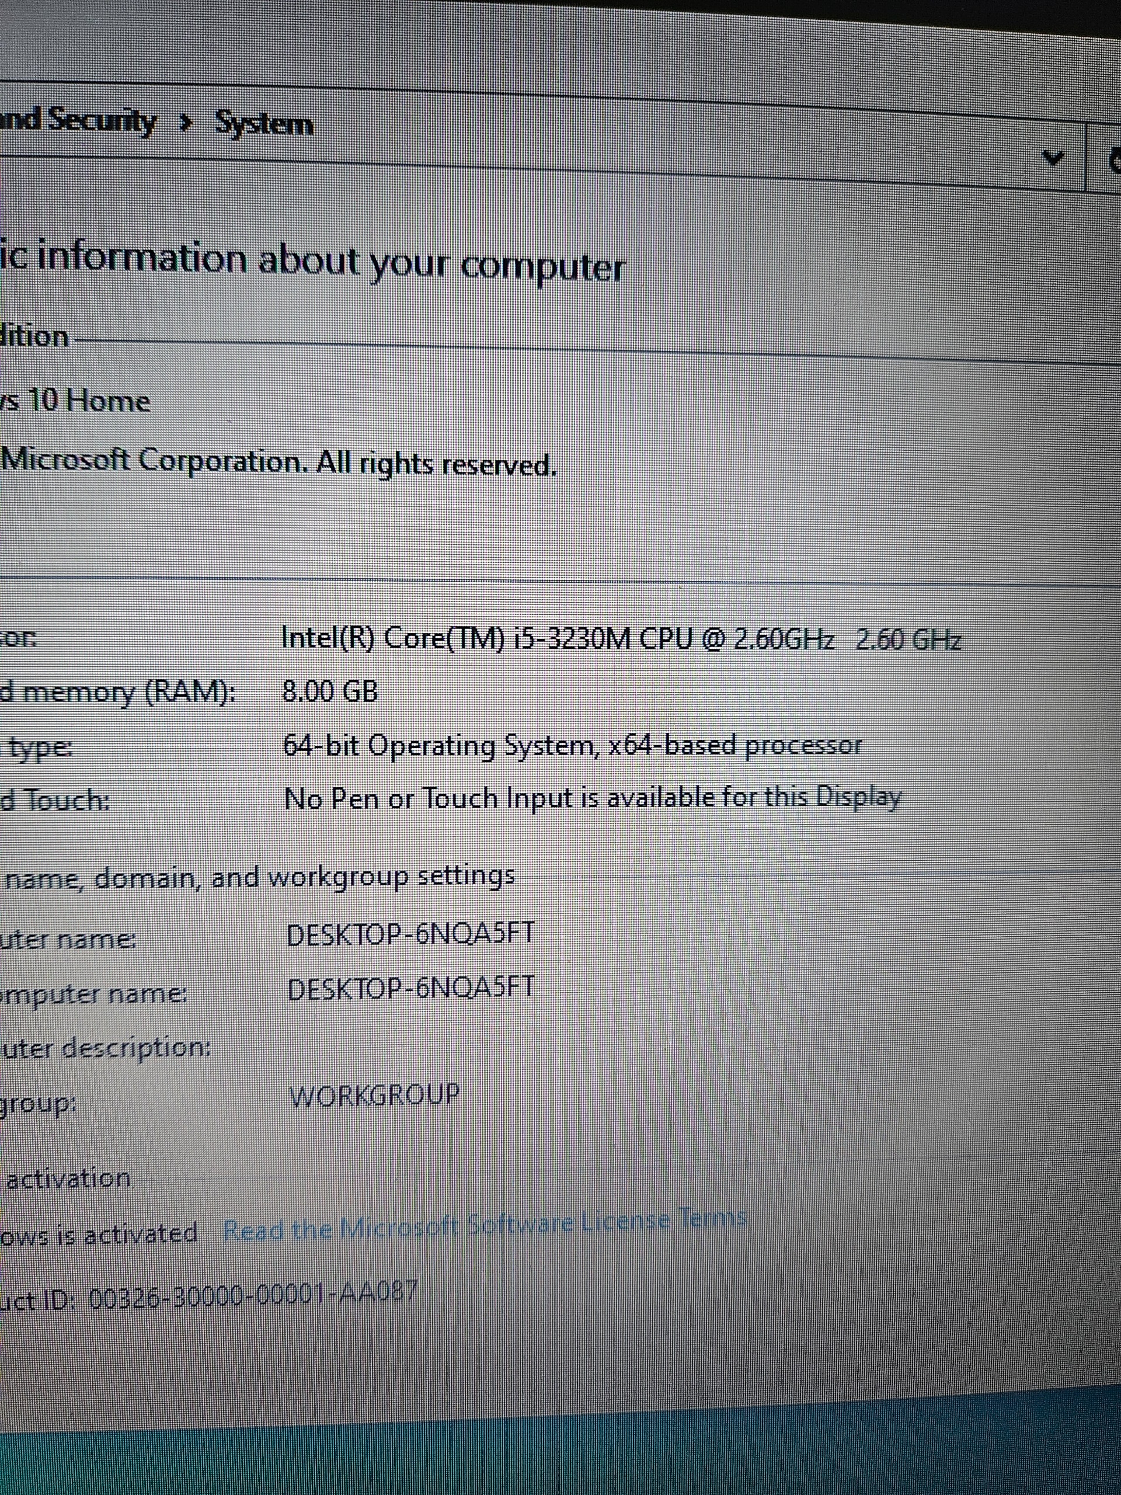The height and width of the screenshot is (1495, 1121).
Task: Click the 64-bit Operating System text
Action: [572, 746]
